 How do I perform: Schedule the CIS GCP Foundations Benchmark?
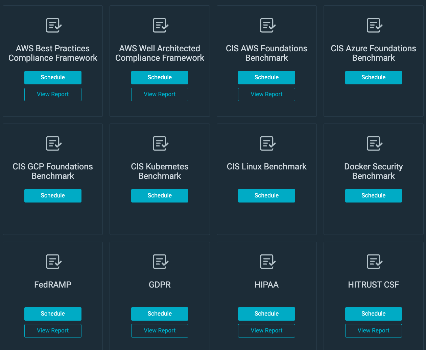(53, 196)
